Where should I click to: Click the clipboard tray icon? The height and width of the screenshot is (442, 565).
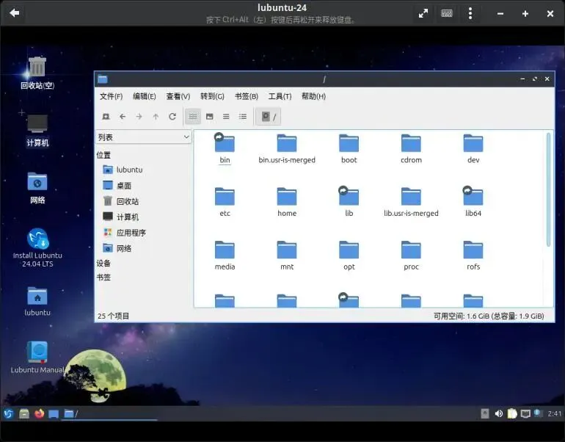tap(512, 413)
